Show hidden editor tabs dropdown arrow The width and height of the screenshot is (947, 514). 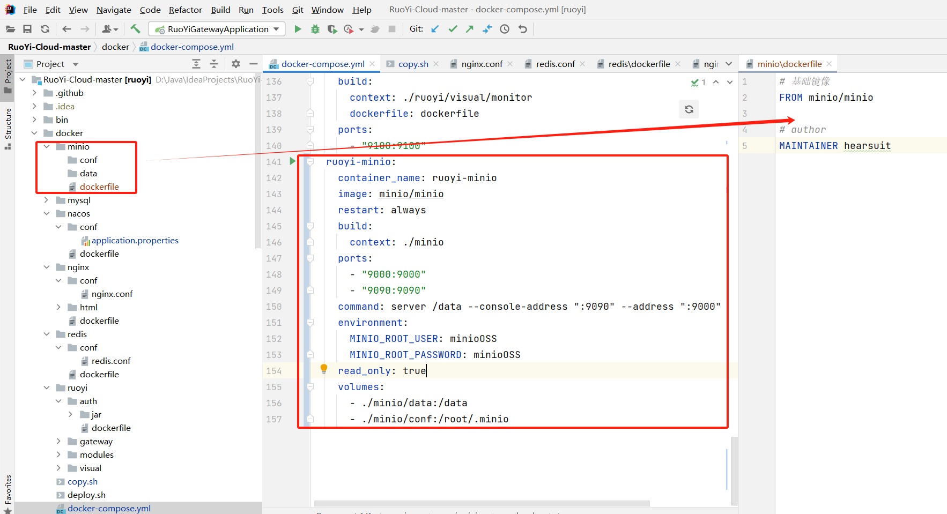pos(729,64)
